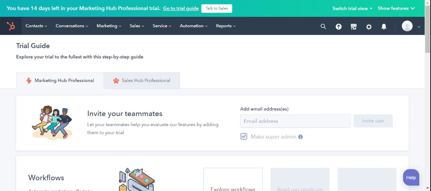This screenshot has height=191, width=431.
Task: Switch to Sales Hub Professional tab
Action: pyautogui.click(x=142, y=80)
